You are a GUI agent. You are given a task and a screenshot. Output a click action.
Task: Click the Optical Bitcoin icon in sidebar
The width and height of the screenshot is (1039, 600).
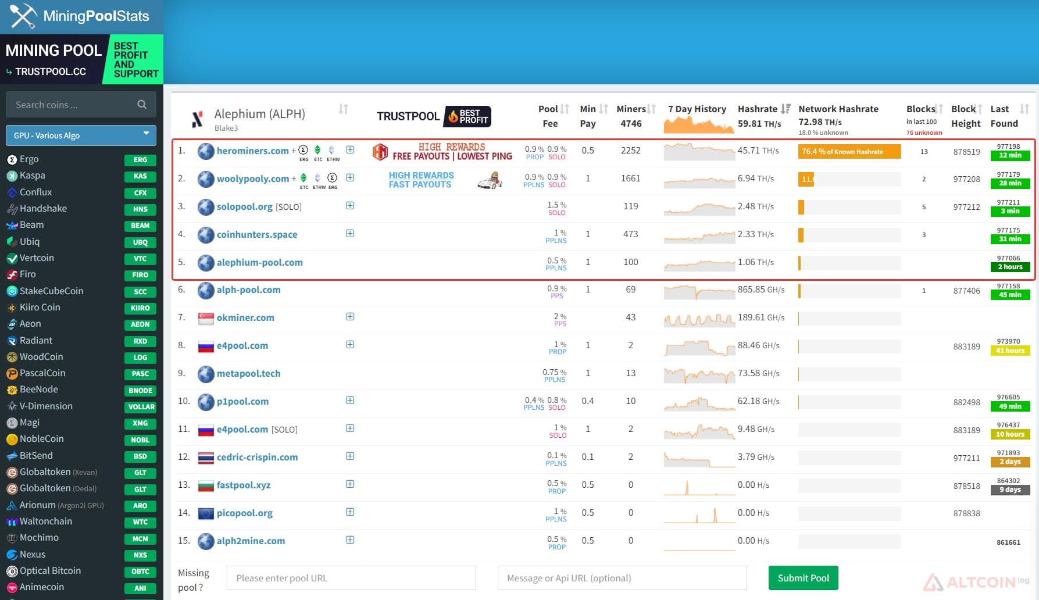point(12,571)
